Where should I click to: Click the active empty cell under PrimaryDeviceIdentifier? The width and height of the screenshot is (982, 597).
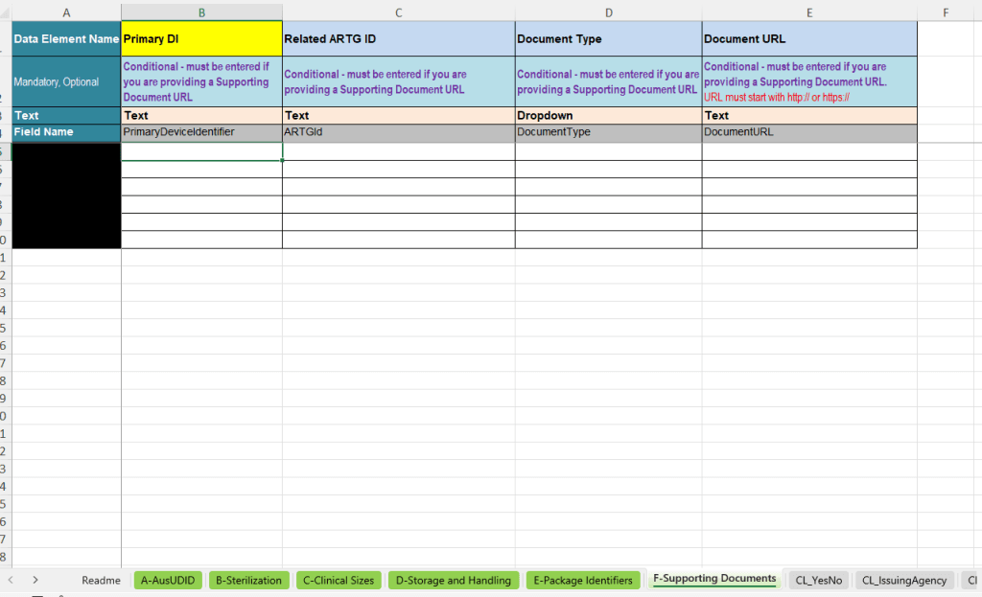201,151
